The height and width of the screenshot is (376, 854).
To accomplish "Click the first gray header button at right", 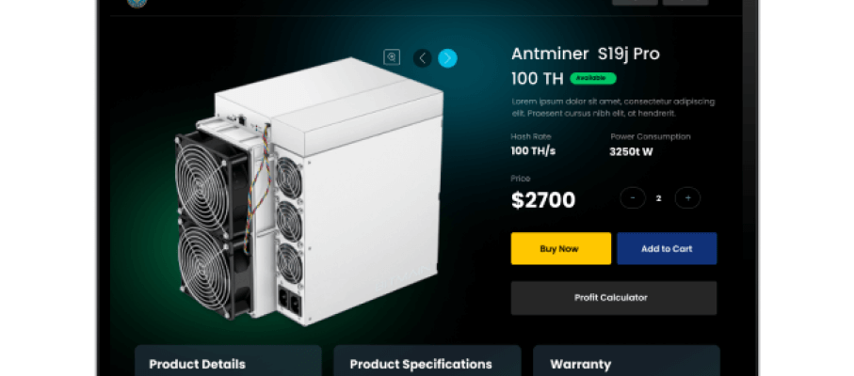I will point(635,2).
